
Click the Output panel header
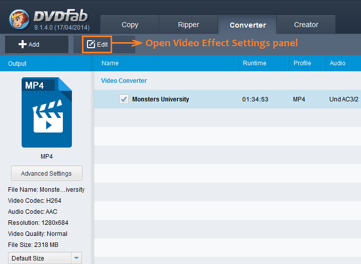[46, 63]
